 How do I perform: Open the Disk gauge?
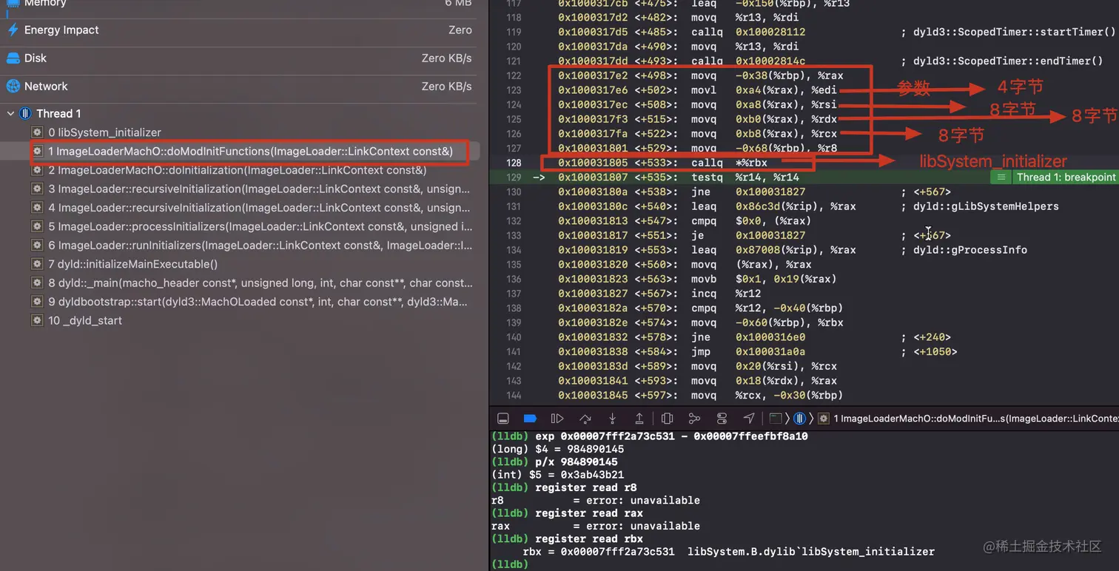[239, 58]
